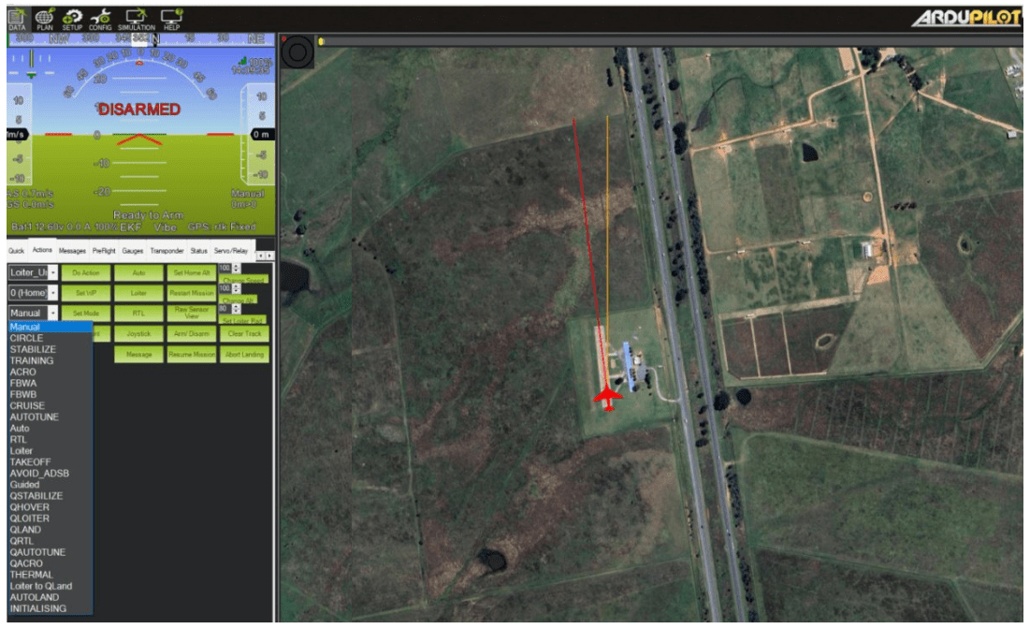Adjust the Change Speed value stepper
Viewport: 1030px width, 629px height.
pos(236,269)
